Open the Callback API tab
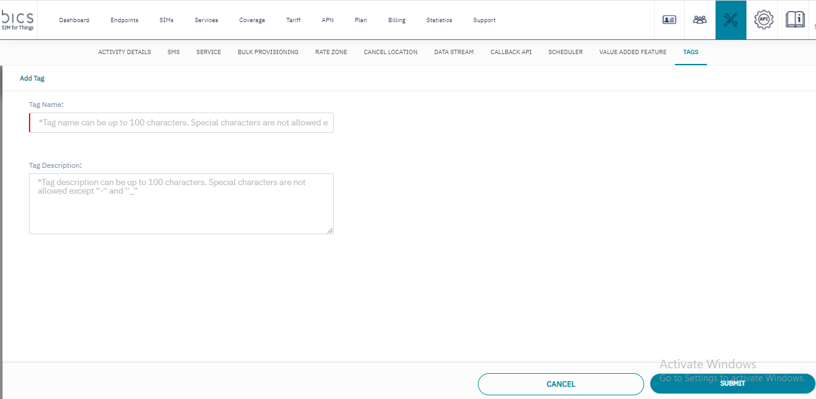Image resolution: width=816 pixels, height=399 pixels. [511, 52]
